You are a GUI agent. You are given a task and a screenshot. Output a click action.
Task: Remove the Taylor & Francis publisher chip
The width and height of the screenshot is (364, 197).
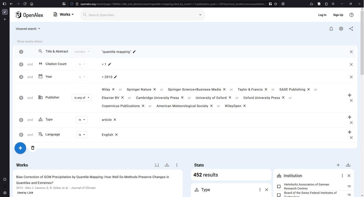coord(266,89)
